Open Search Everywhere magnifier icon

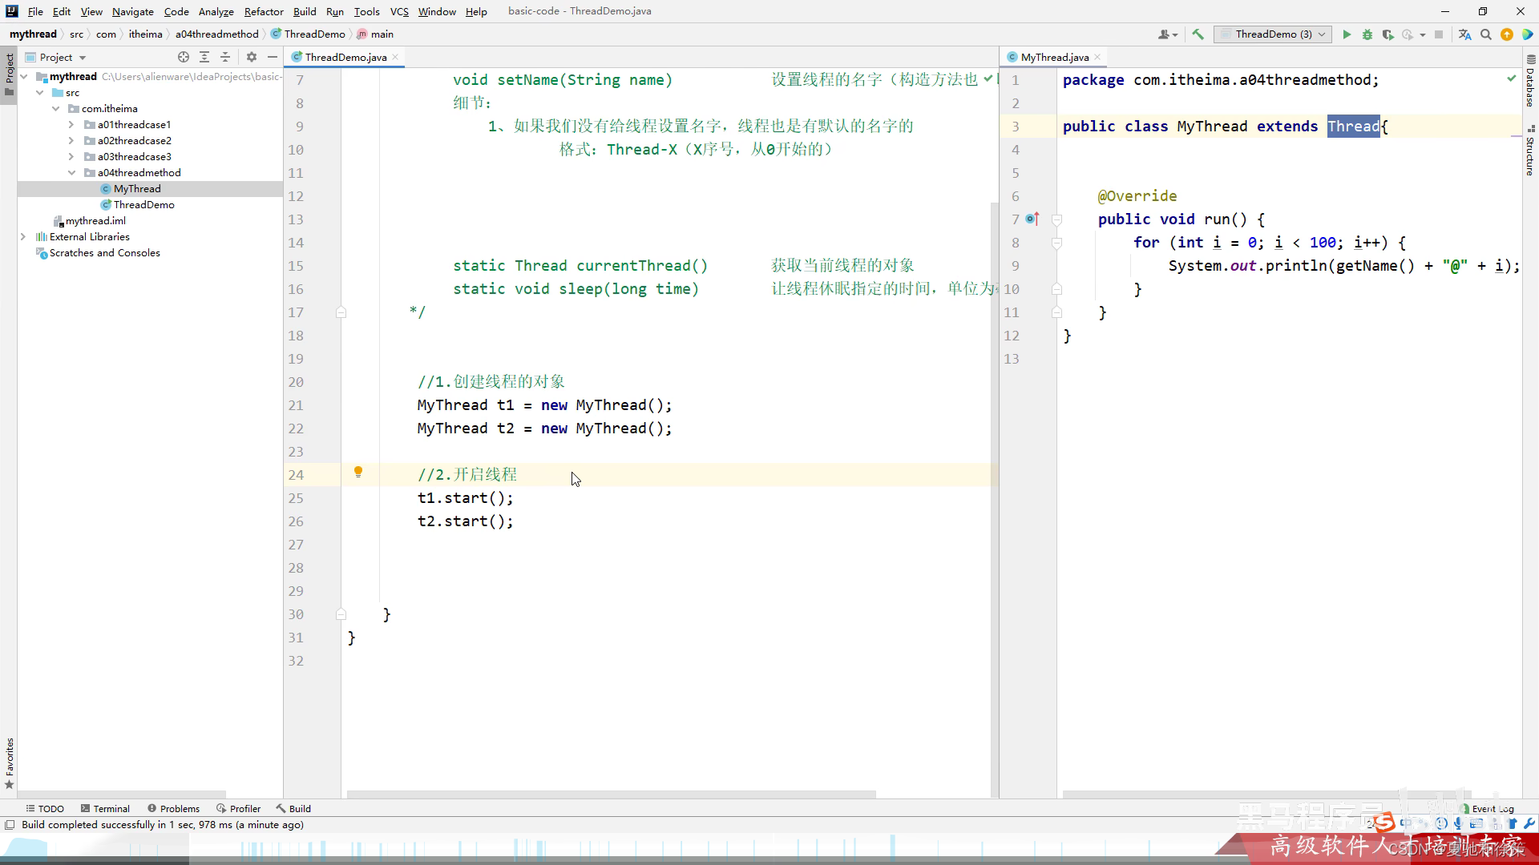[1485, 34]
